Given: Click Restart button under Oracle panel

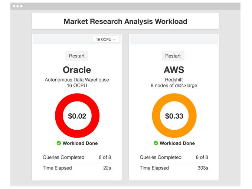Looking at the screenshot, I should 77,56.
